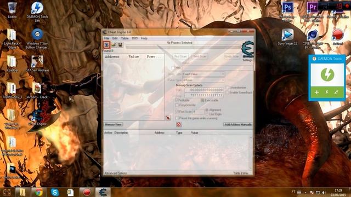Click the Undo Scan button
Viewport: 351px width, 197px height.
point(232,56)
